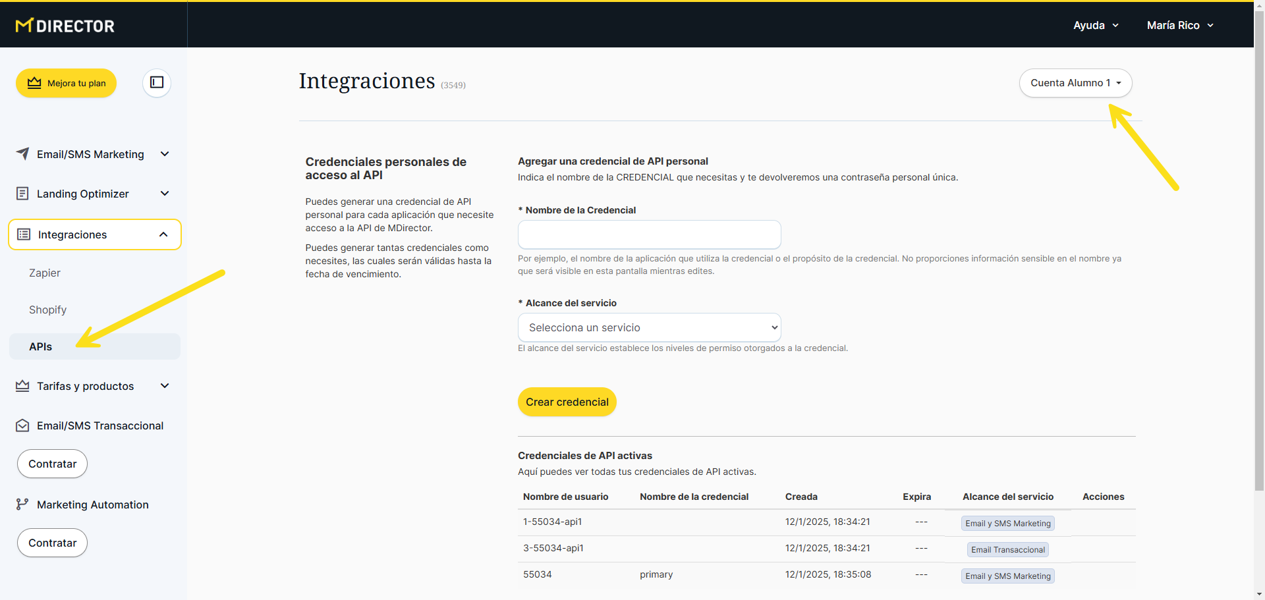Click the Tarifas y productos crown icon
Image resolution: width=1265 pixels, height=600 pixels.
pos(22,386)
